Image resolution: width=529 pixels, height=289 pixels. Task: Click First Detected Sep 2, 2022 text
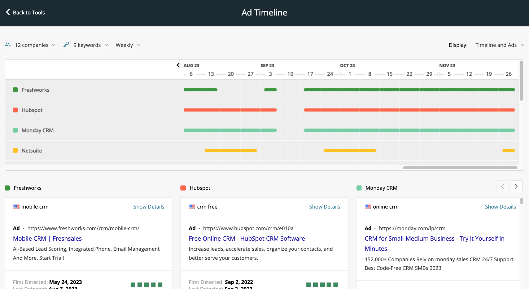(221, 282)
